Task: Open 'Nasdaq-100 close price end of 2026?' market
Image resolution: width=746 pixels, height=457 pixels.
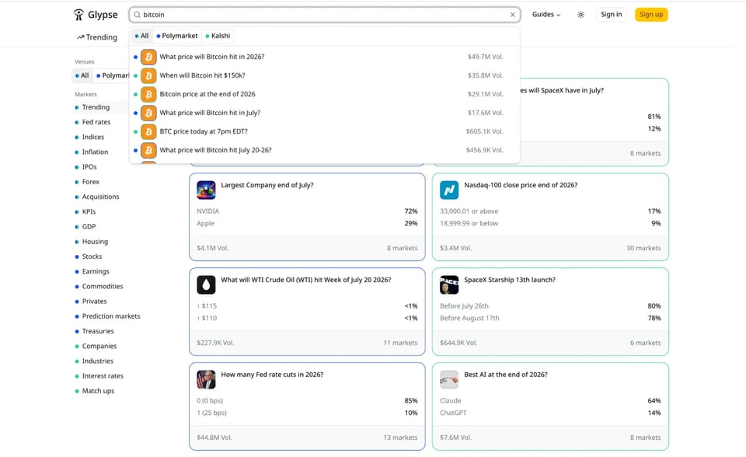Action: click(x=521, y=185)
